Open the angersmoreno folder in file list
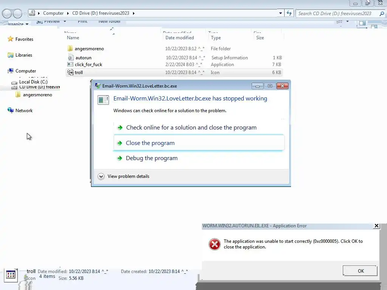The width and height of the screenshot is (387, 290). [89, 49]
